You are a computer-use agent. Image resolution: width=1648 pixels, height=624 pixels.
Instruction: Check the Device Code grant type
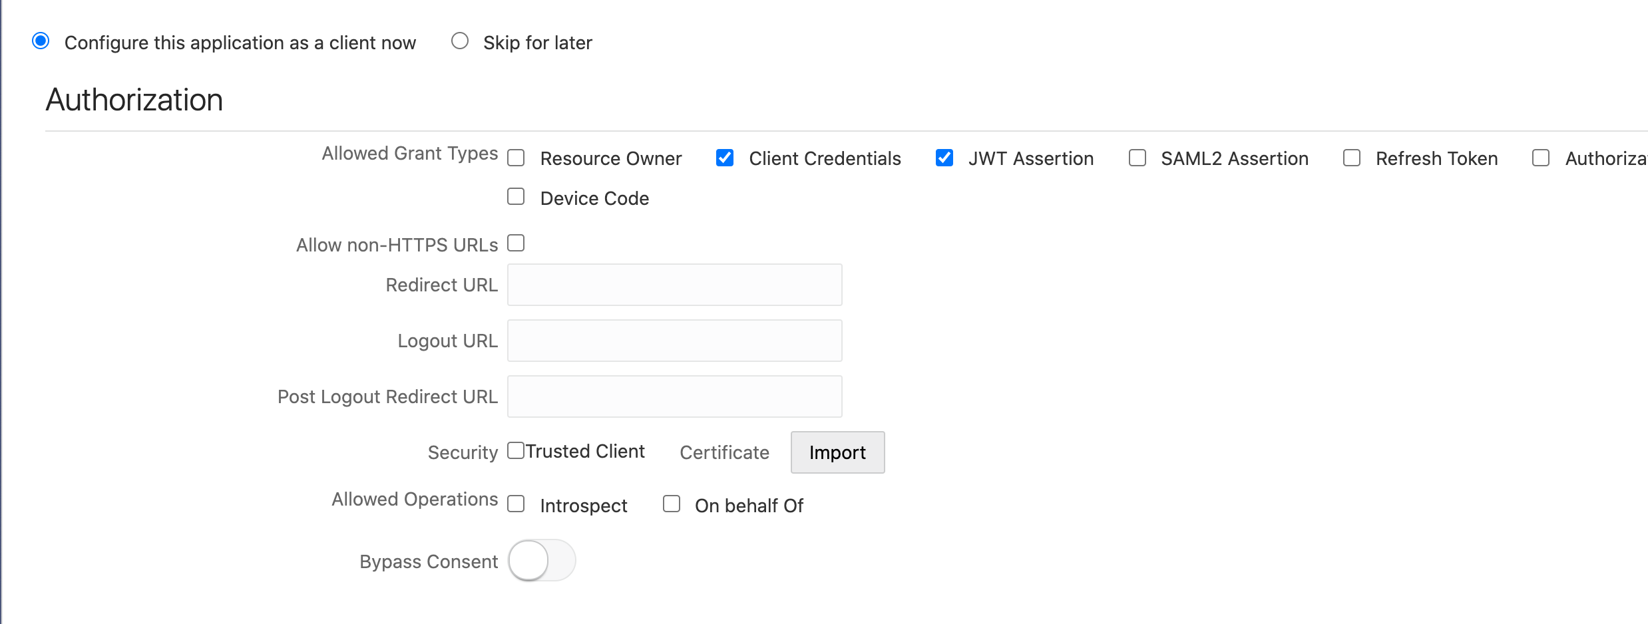[516, 196]
